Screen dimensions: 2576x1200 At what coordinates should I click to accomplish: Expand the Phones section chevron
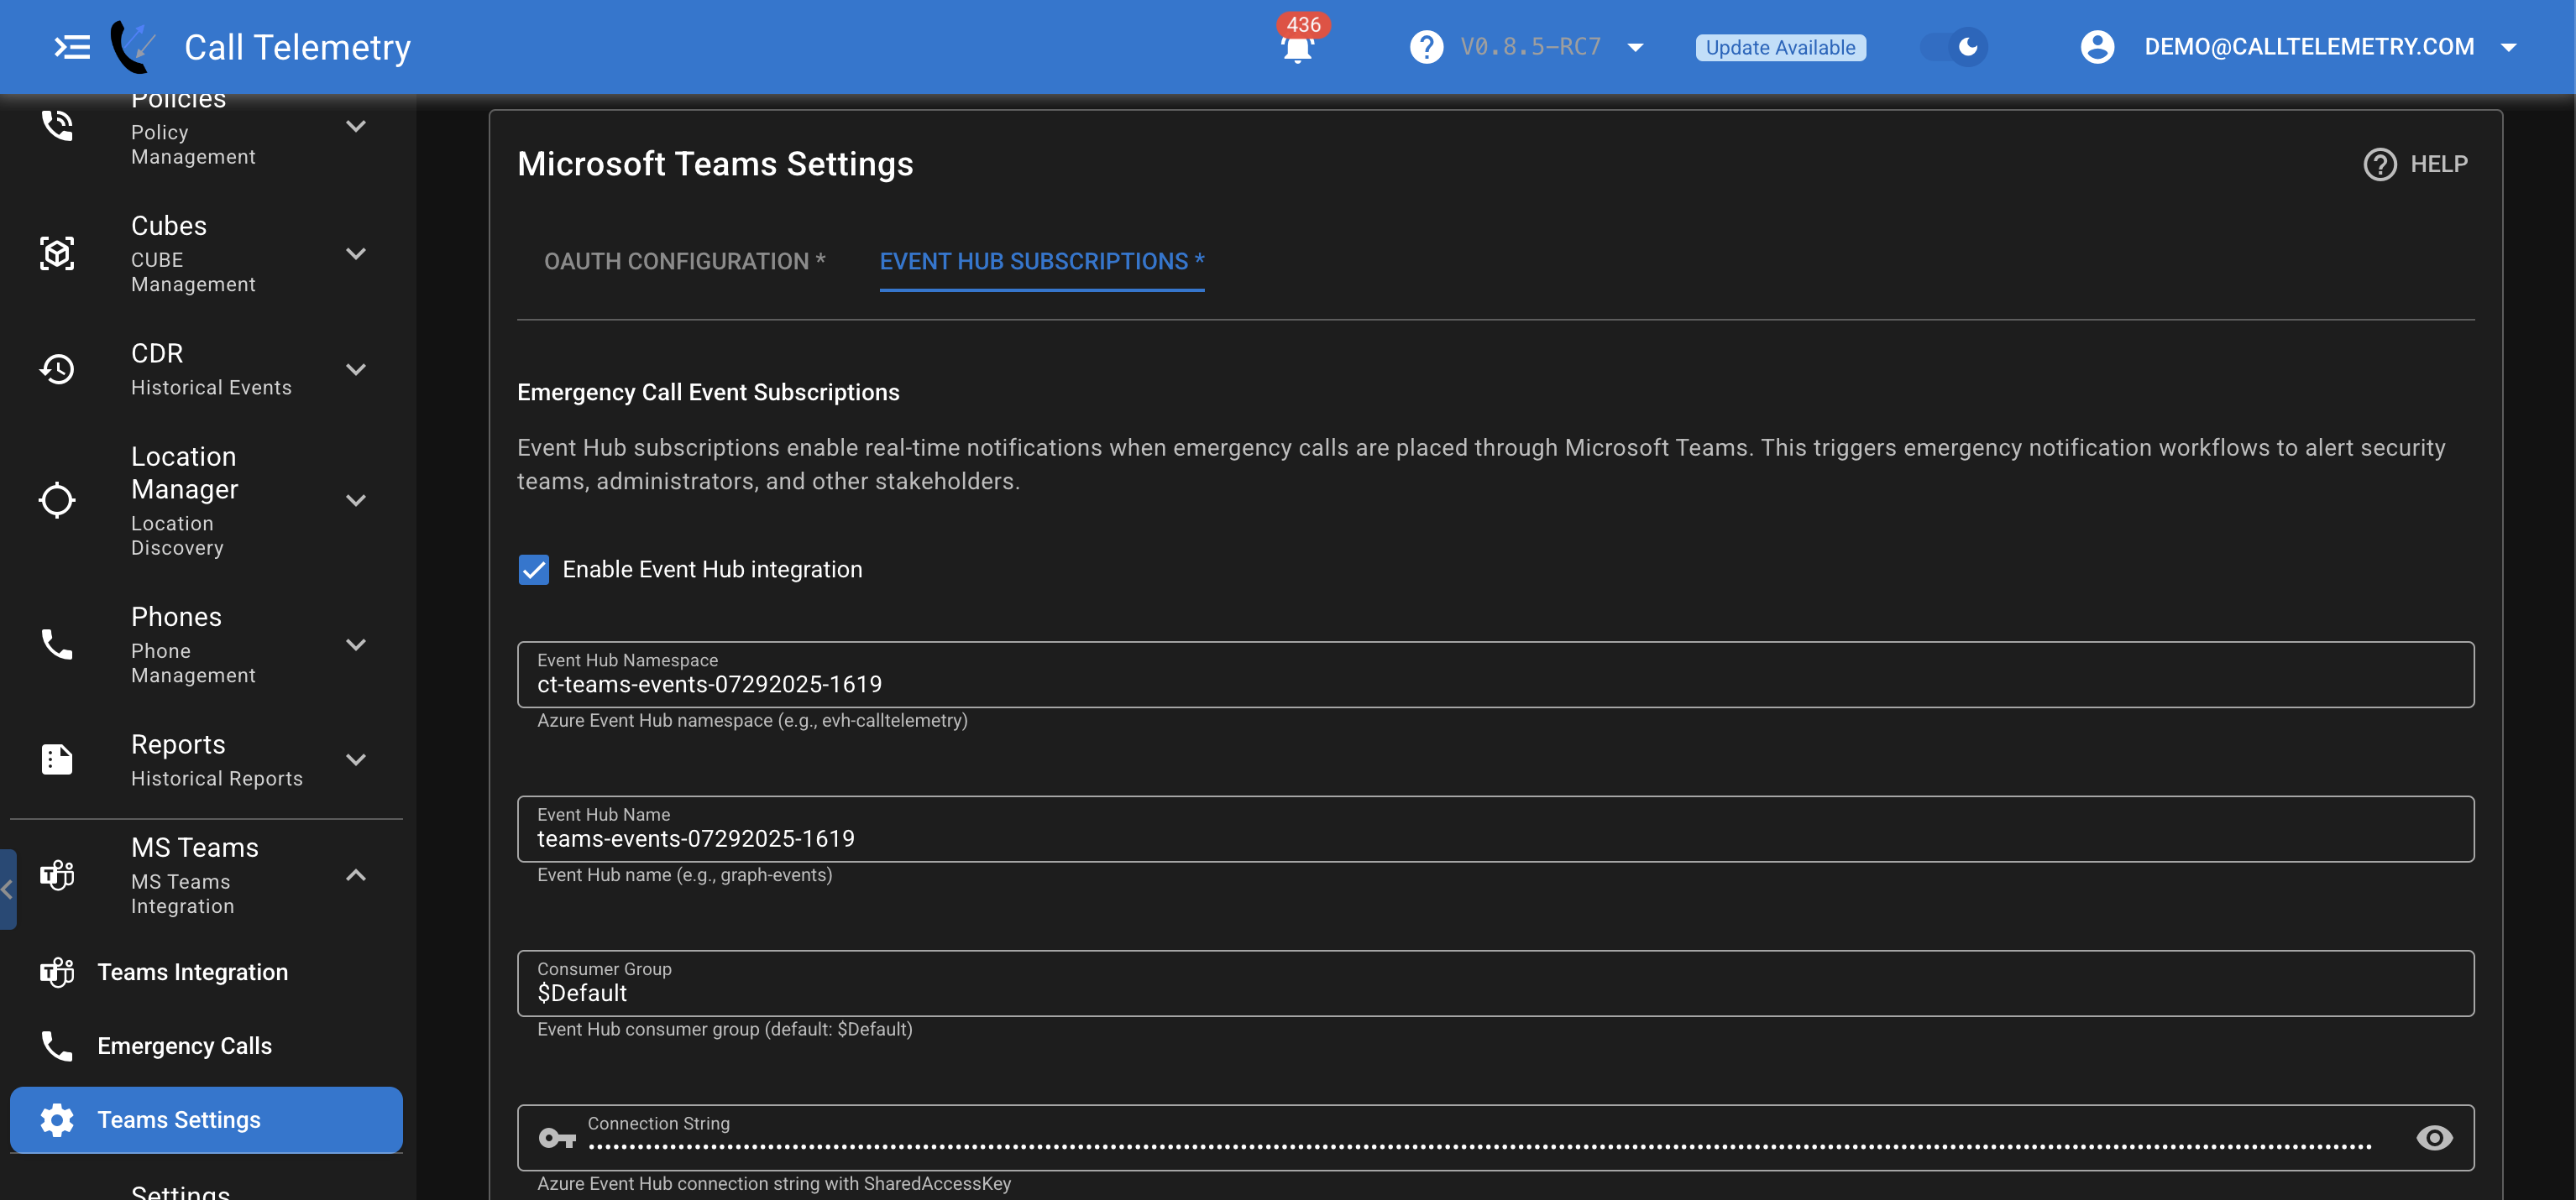click(x=356, y=644)
